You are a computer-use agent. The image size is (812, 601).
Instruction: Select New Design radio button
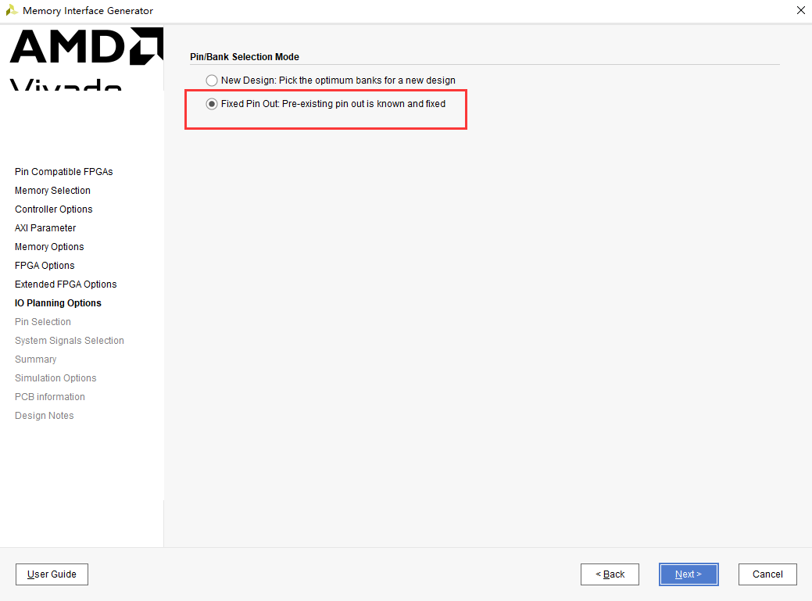(x=211, y=80)
